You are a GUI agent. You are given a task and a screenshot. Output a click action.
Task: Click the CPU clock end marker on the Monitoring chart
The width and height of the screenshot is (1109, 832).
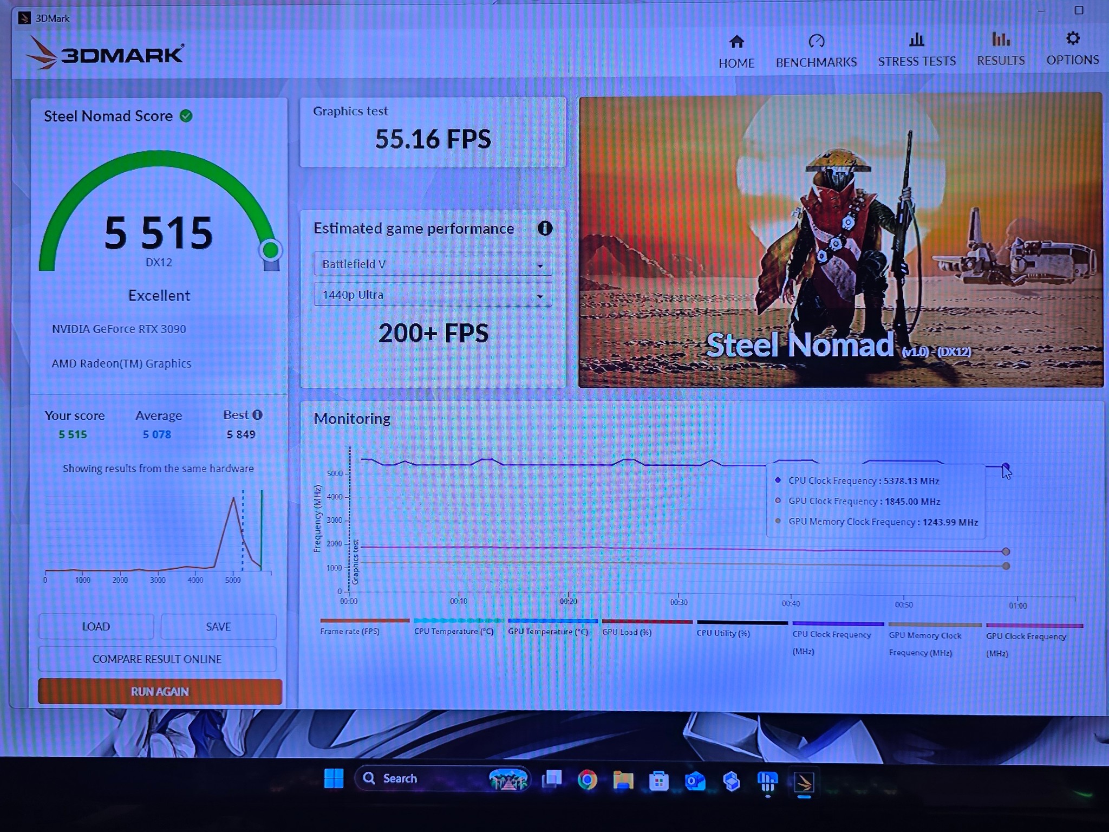click(1006, 466)
